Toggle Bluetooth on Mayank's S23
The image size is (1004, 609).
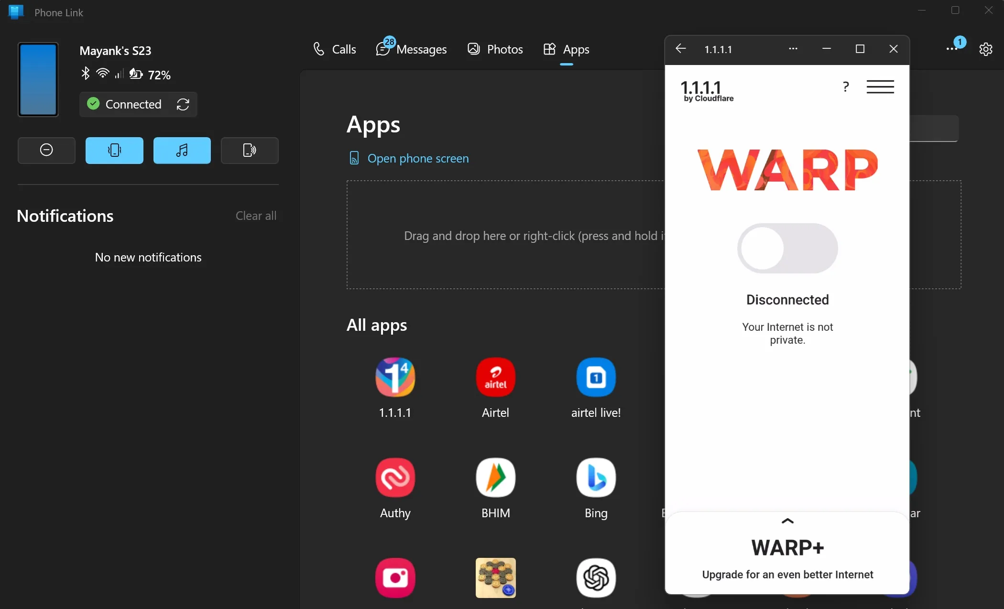tap(86, 74)
